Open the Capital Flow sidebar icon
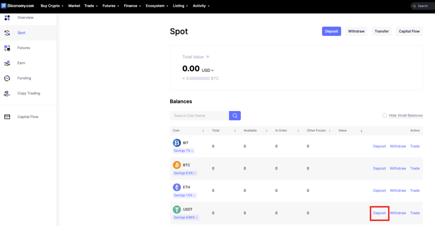The height and width of the screenshot is (226, 435). pyautogui.click(x=7, y=117)
